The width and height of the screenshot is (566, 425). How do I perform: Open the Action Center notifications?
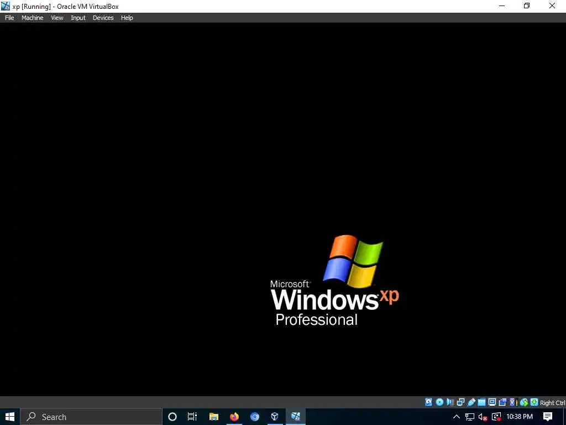(x=548, y=417)
